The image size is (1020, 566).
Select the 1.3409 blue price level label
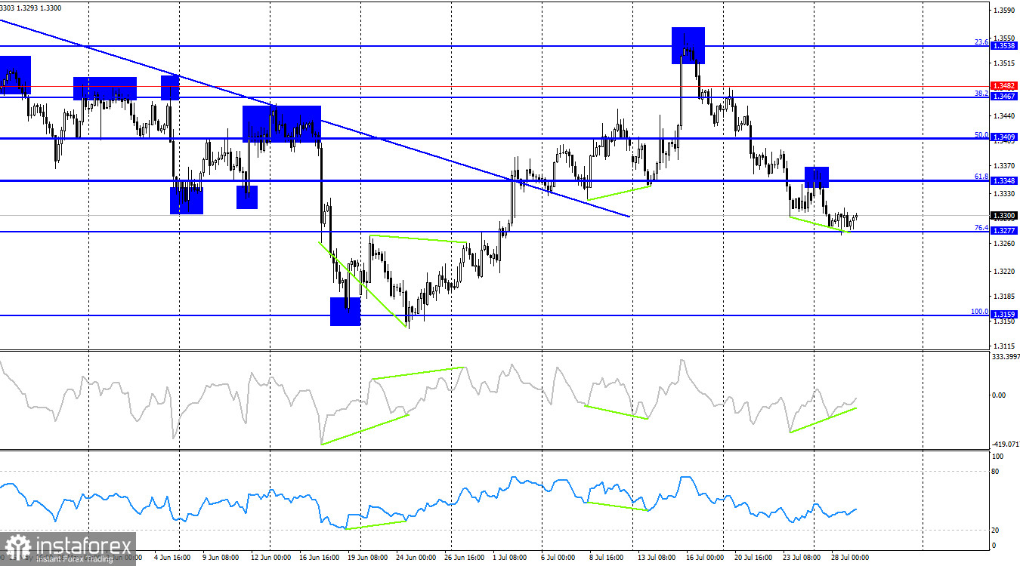pyautogui.click(x=1003, y=137)
